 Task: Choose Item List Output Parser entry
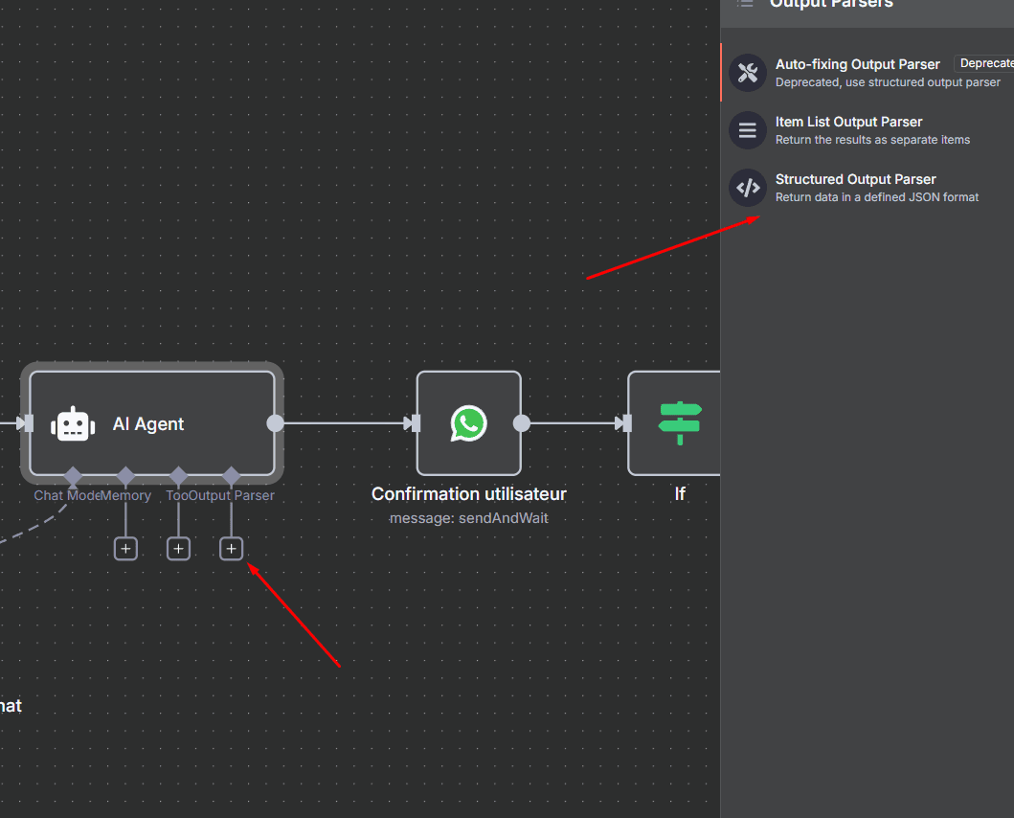868,130
